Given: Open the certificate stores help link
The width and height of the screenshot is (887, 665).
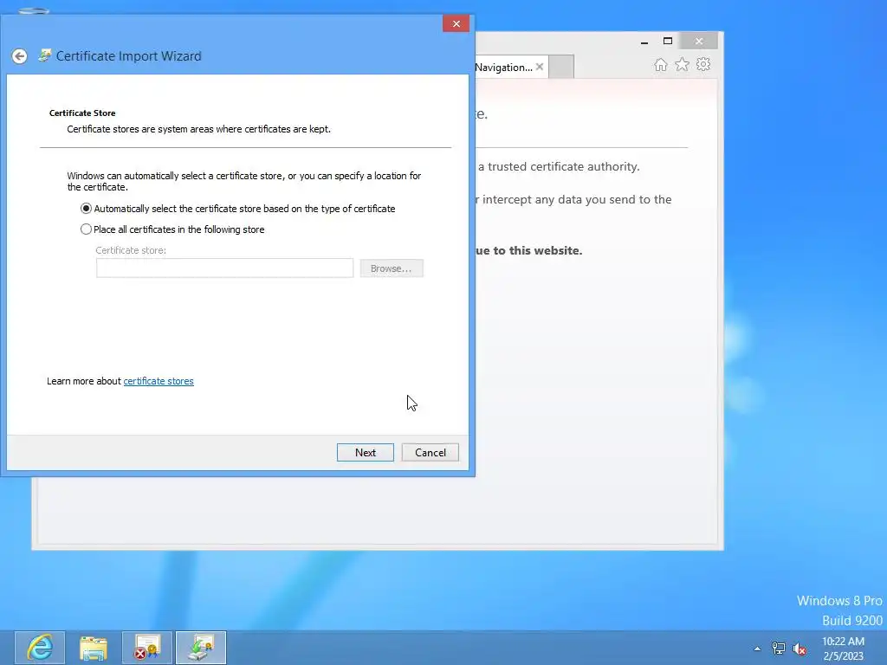Looking at the screenshot, I should tap(159, 381).
